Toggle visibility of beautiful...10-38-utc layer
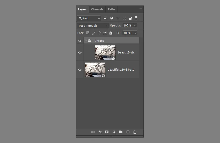The width and height of the screenshot is (220, 143). pyautogui.click(x=80, y=70)
